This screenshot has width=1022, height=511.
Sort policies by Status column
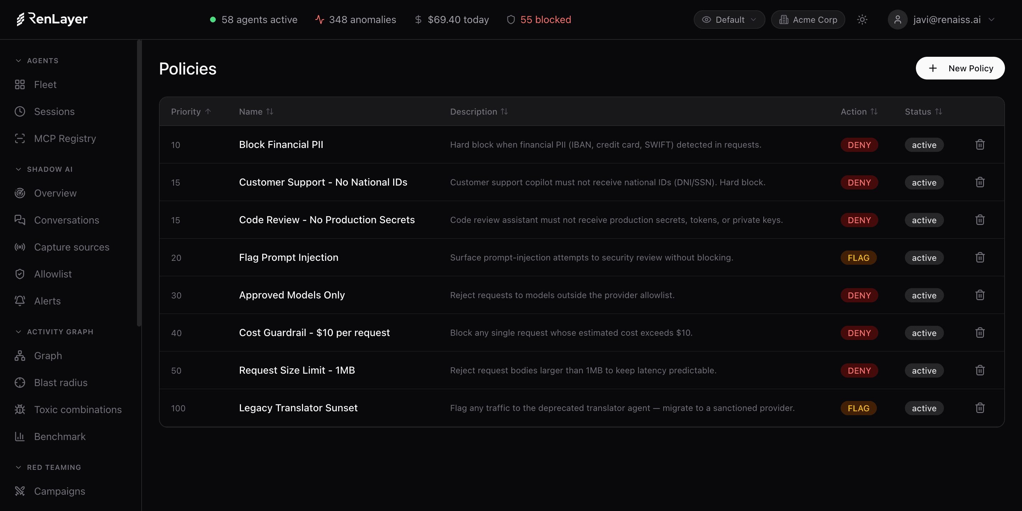[x=923, y=111]
